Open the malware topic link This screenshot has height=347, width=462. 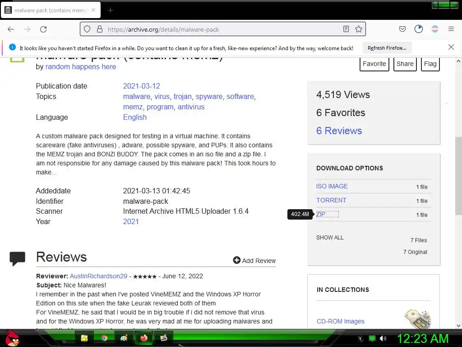coord(136,97)
